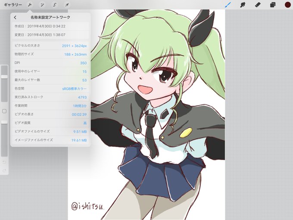Image resolution: width=293 pixels, height=220 pixels.
Task: Tap the color space value sRGB標準カラー
Action: 75,89
